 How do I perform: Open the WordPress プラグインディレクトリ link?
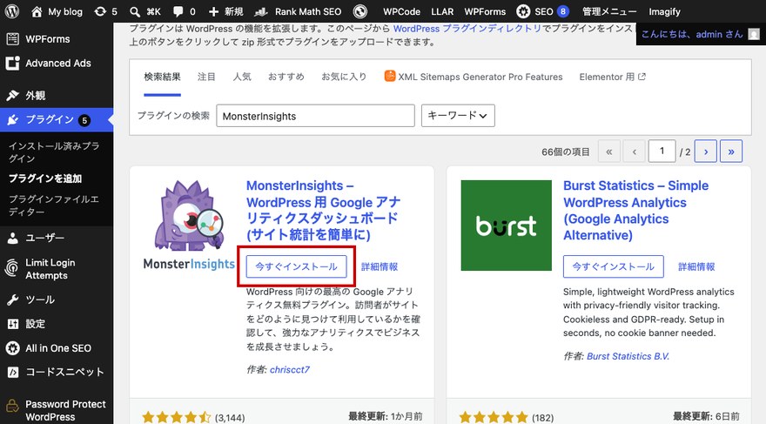click(467, 29)
